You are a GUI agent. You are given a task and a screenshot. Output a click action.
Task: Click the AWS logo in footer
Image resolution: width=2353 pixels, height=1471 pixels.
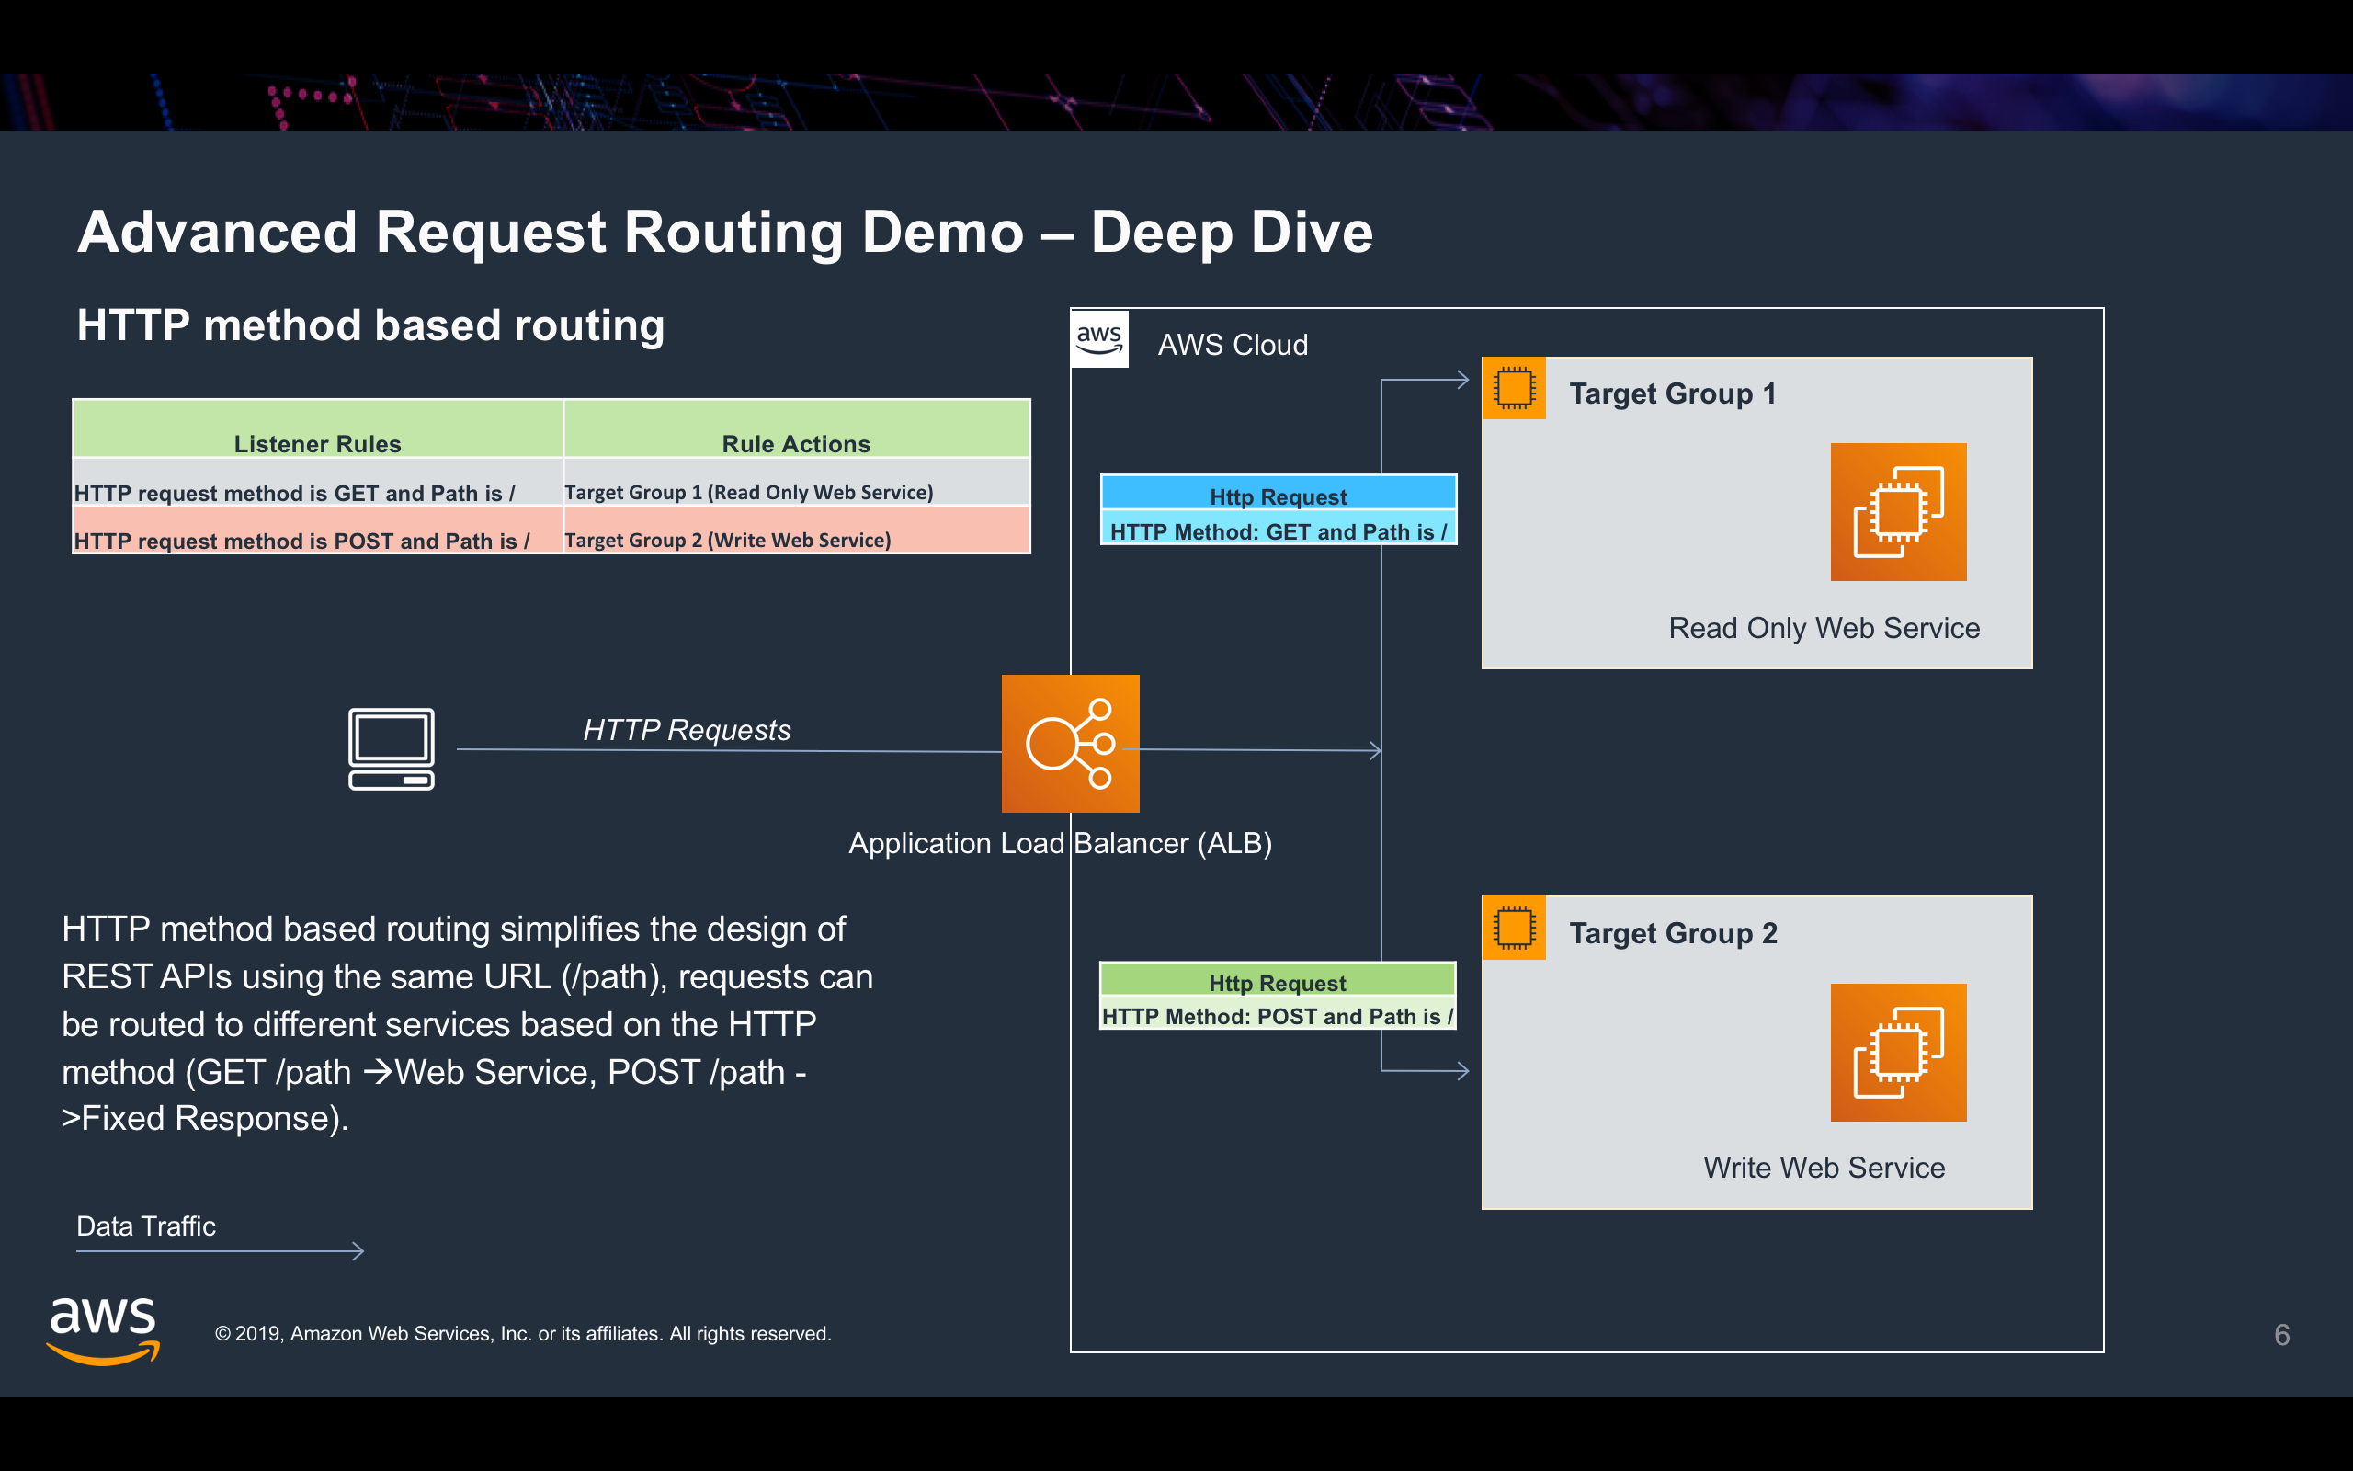tap(102, 1330)
